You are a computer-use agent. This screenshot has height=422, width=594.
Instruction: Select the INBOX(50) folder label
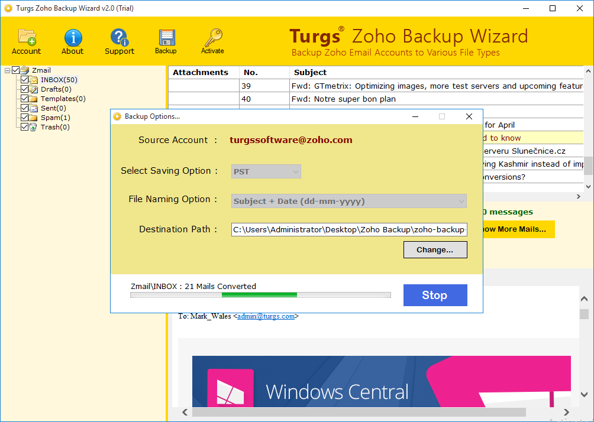pos(59,80)
